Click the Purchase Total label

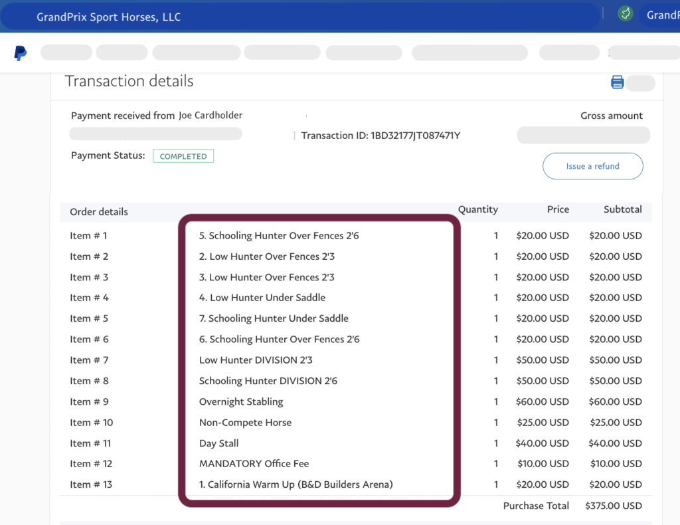pyautogui.click(x=536, y=506)
